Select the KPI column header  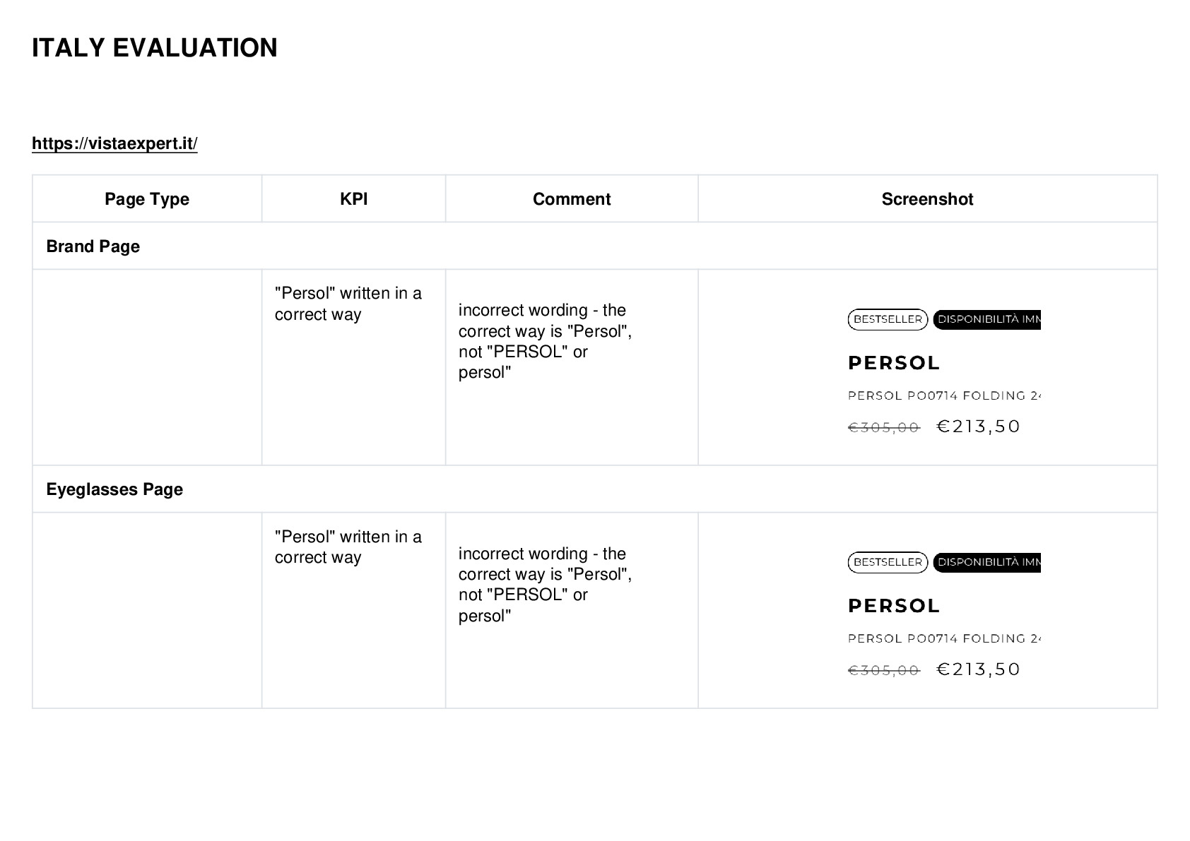pyautogui.click(x=354, y=199)
